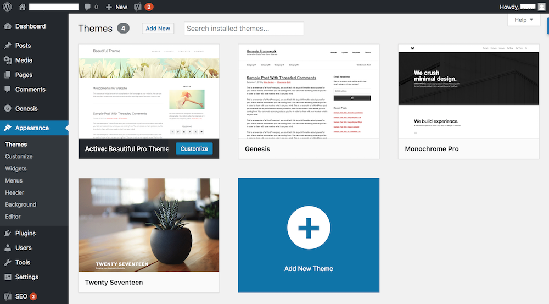
Task: Select the Genesis theme screenshot
Action: click(309, 91)
